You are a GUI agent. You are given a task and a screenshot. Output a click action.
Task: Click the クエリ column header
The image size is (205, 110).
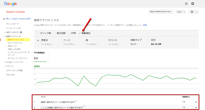click(43, 97)
